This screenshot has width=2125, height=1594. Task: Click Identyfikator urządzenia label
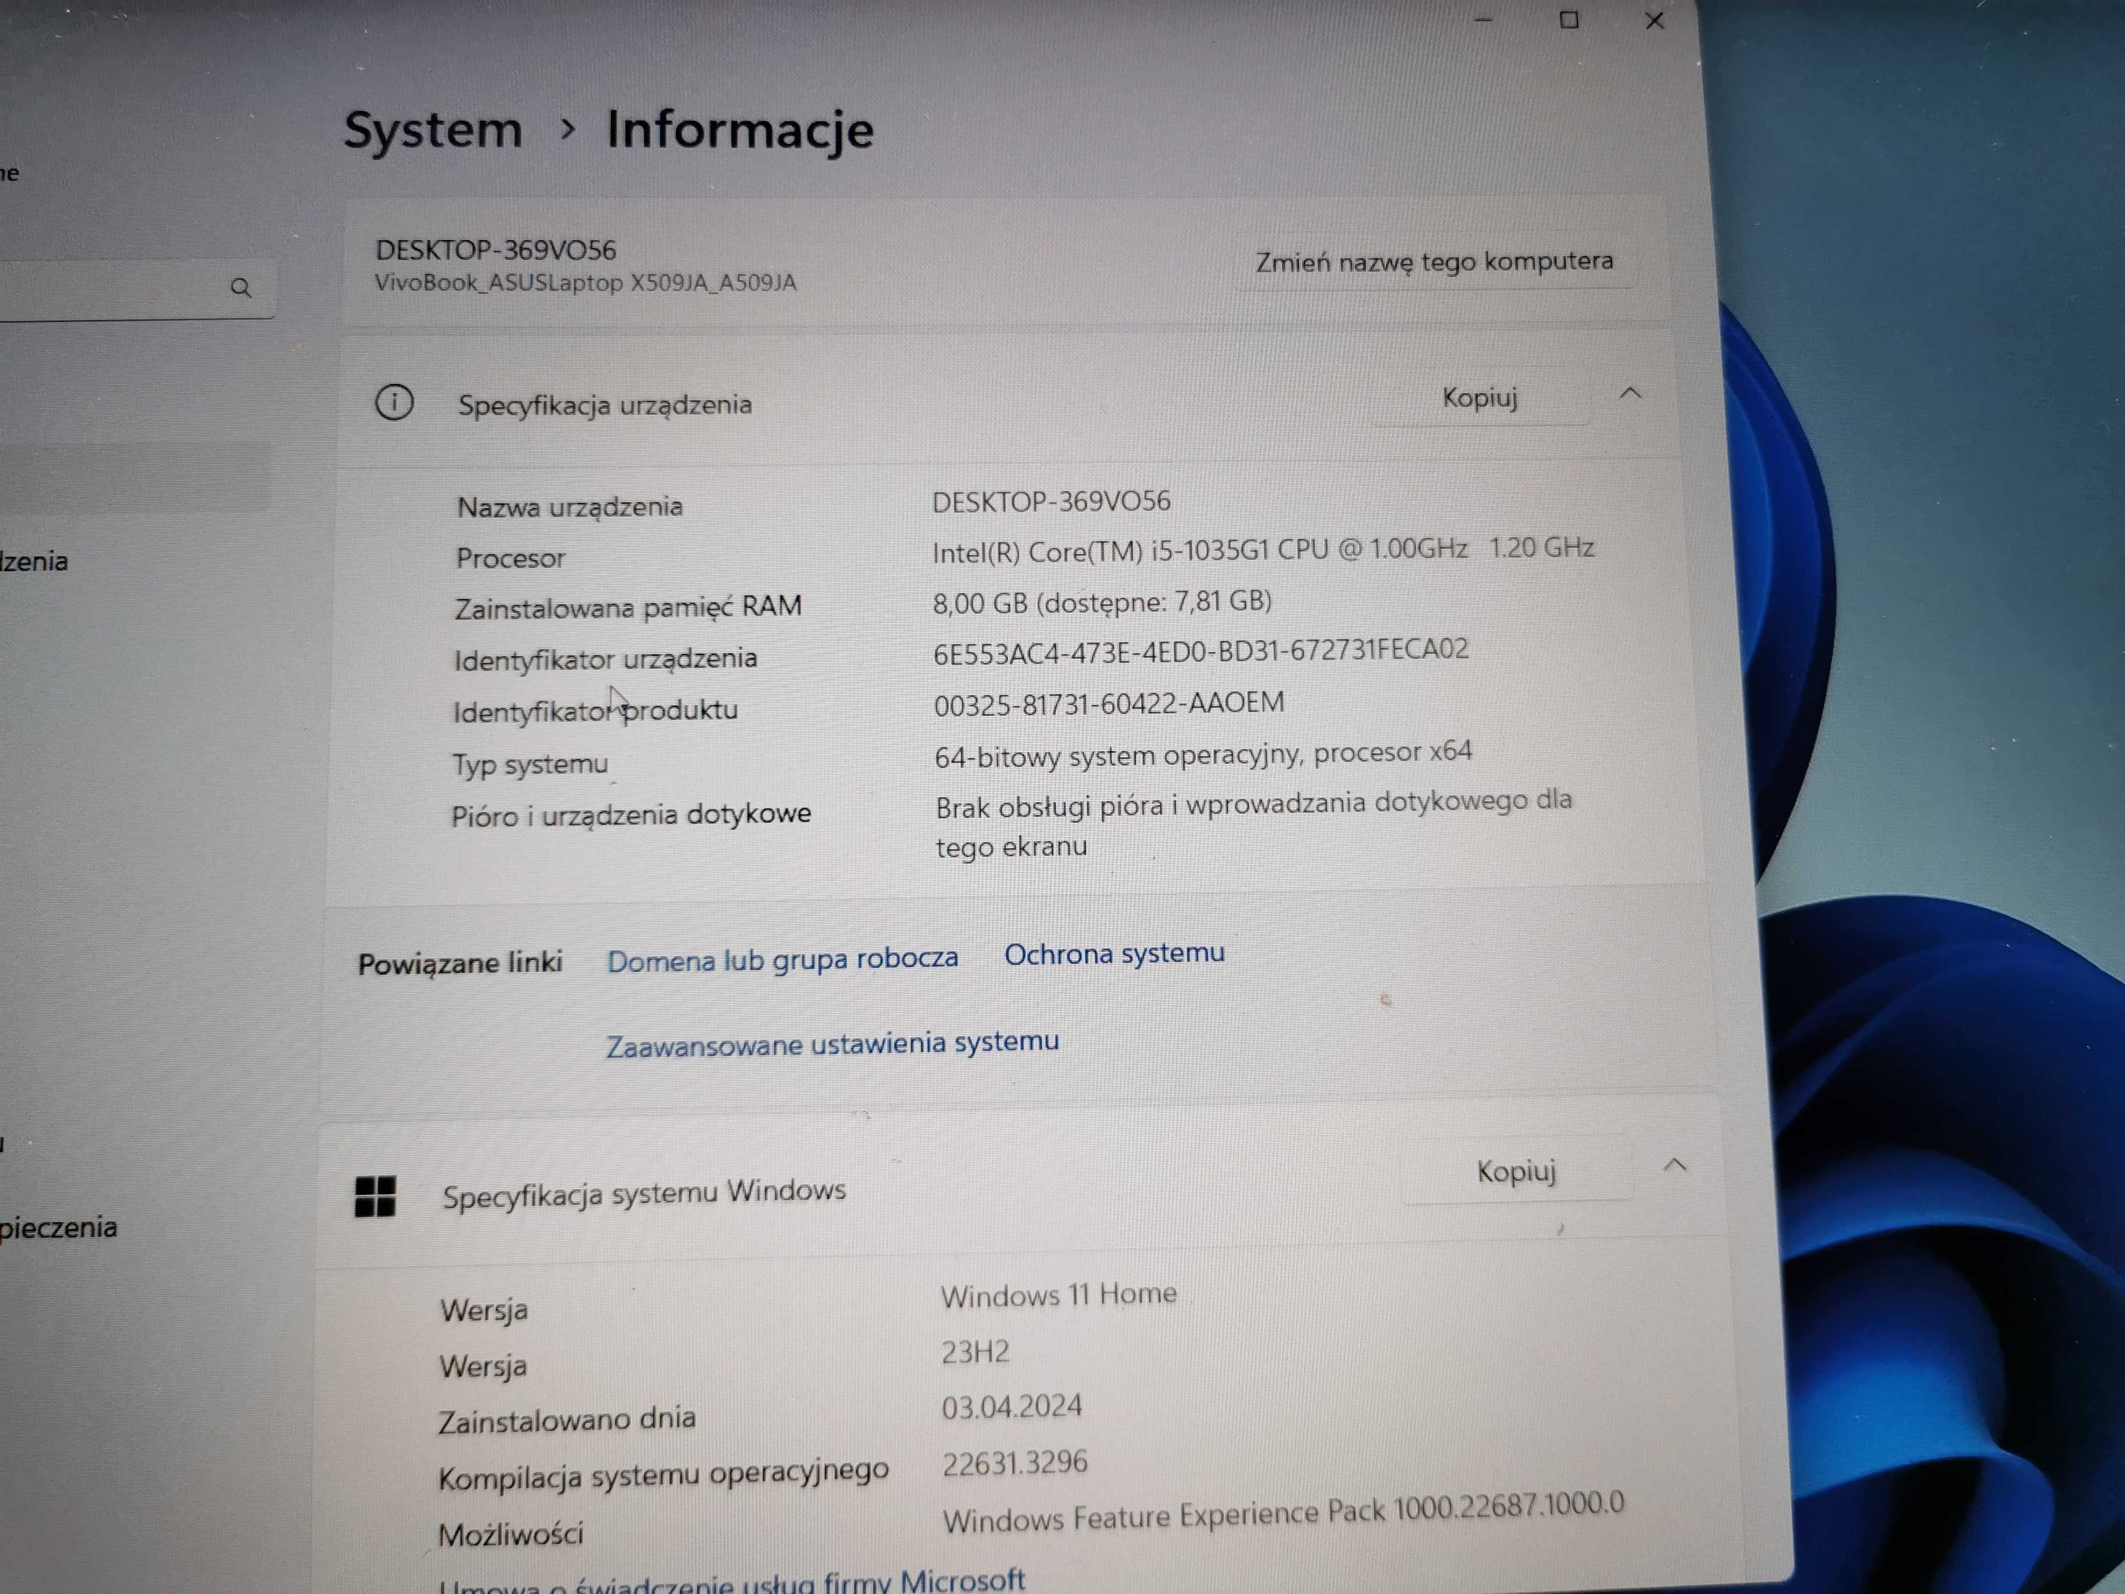(x=605, y=659)
